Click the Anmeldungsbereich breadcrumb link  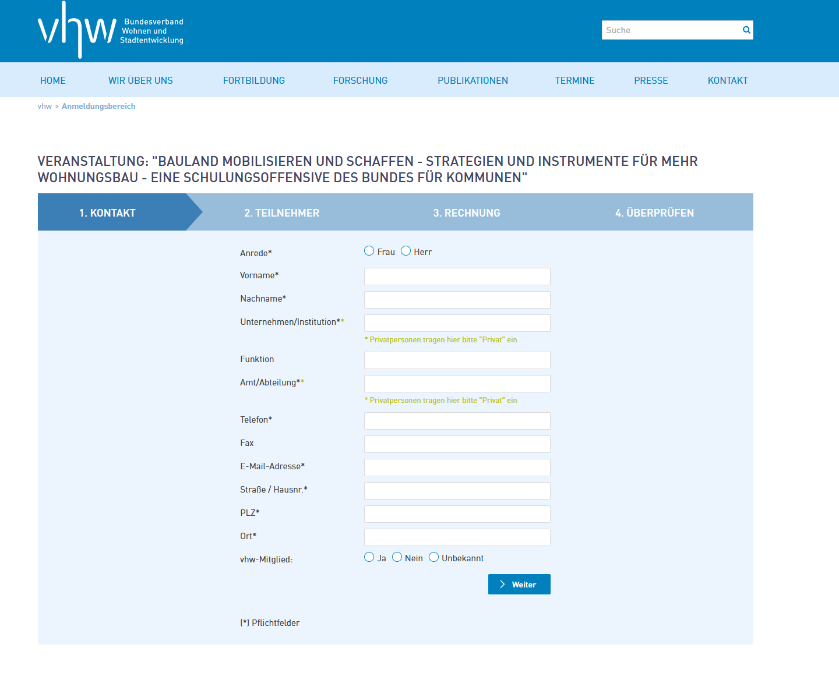(x=98, y=106)
